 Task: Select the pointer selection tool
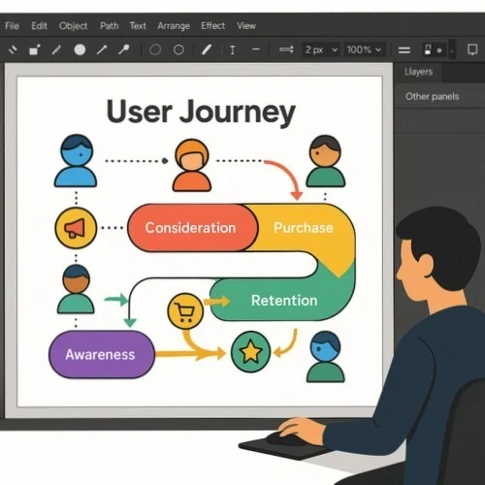[x=13, y=49]
